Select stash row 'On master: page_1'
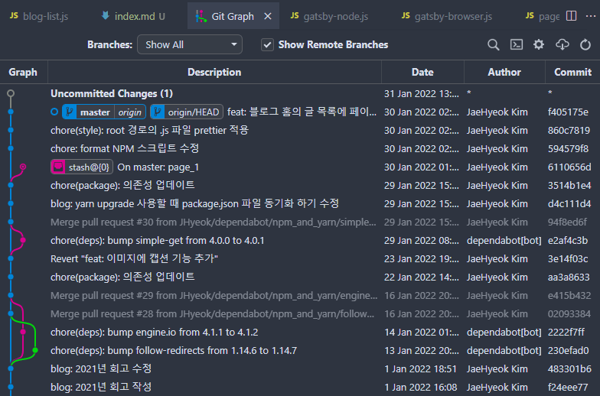 click(300, 167)
